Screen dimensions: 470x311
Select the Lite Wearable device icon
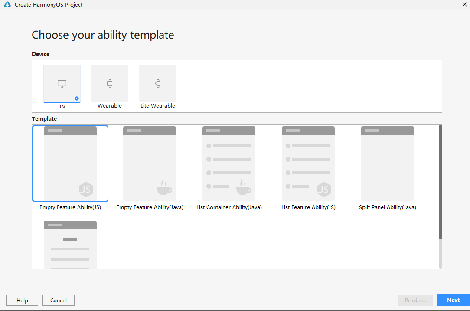(158, 83)
